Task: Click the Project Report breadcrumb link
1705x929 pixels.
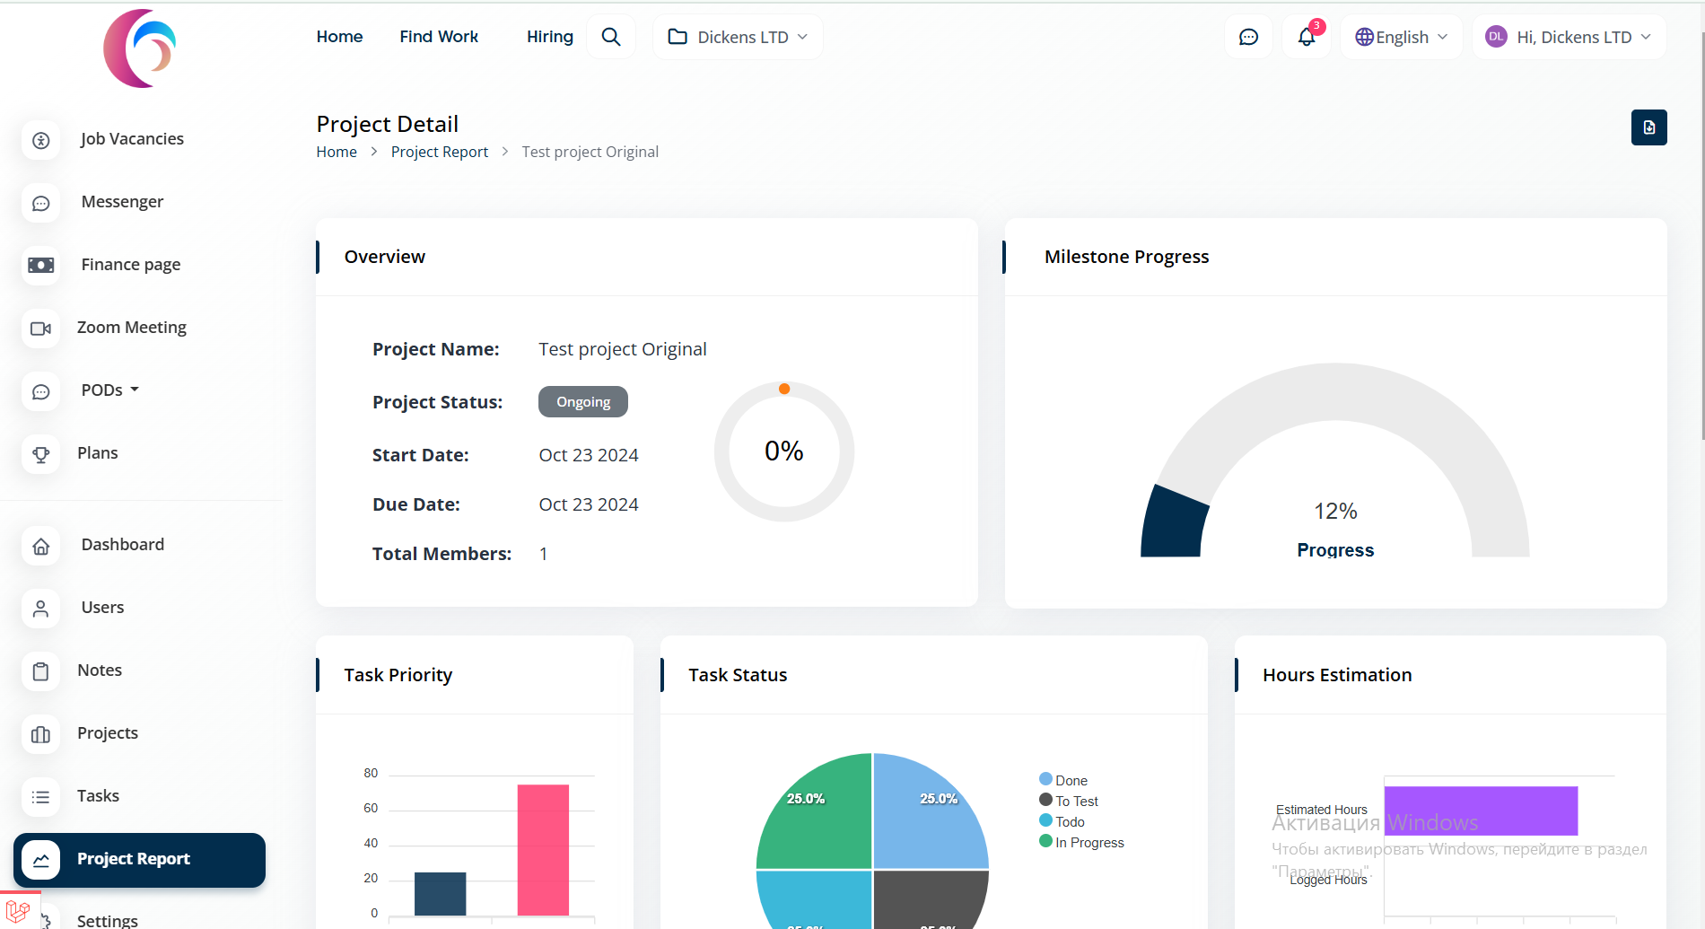Action: tap(440, 152)
